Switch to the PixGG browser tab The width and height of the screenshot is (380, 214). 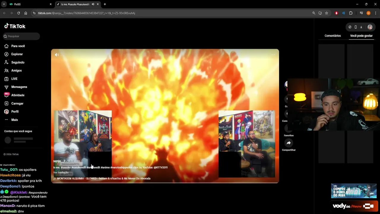point(30,4)
